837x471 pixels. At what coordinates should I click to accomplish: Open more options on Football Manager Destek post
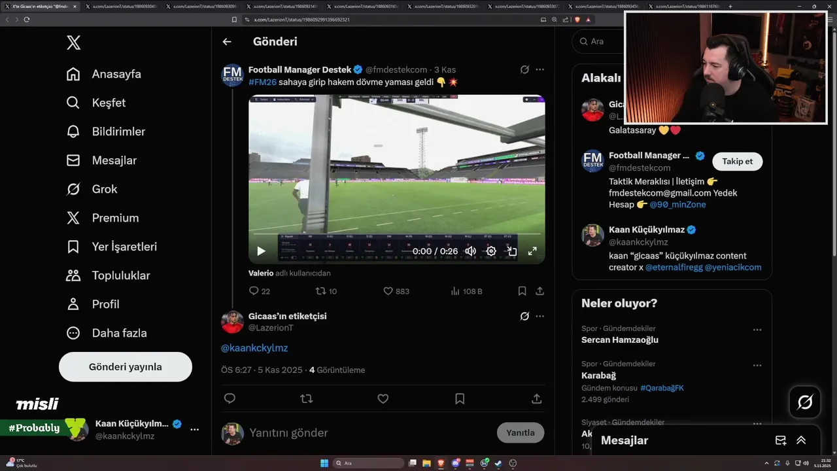click(539, 69)
